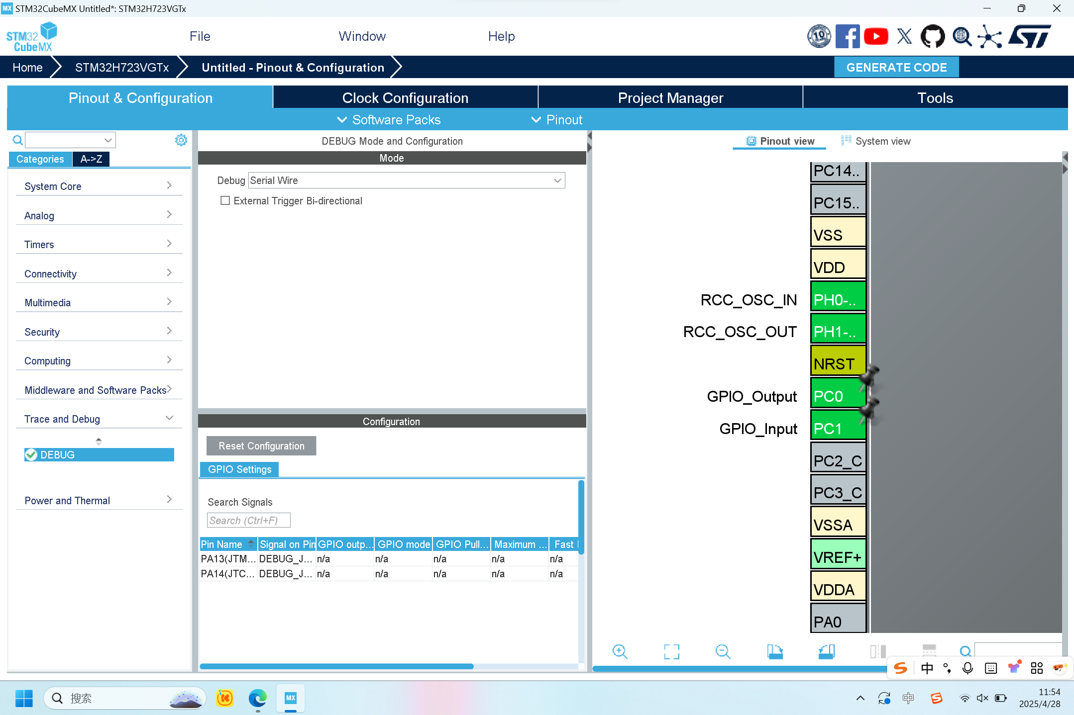Switch category list to A->Z sorting
1074x715 pixels.
91,159
